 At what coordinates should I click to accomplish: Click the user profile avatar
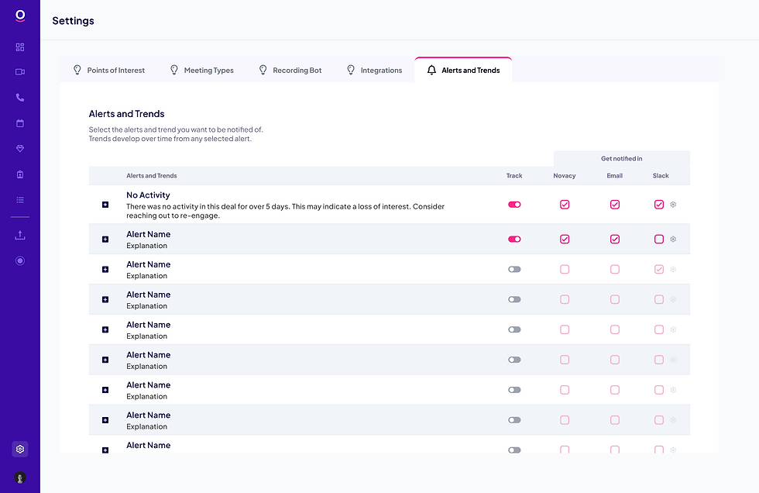pyautogui.click(x=20, y=477)
